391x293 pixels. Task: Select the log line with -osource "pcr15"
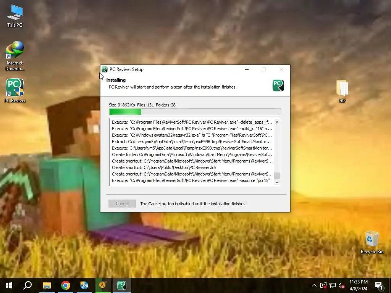click(x=191, y=180)
